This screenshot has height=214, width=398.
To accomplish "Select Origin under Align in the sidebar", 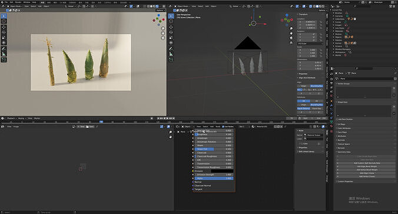I will 304,86.
